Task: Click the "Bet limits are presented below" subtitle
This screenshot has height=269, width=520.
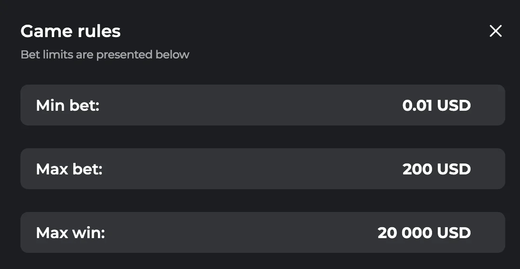Action: (105, 55)
